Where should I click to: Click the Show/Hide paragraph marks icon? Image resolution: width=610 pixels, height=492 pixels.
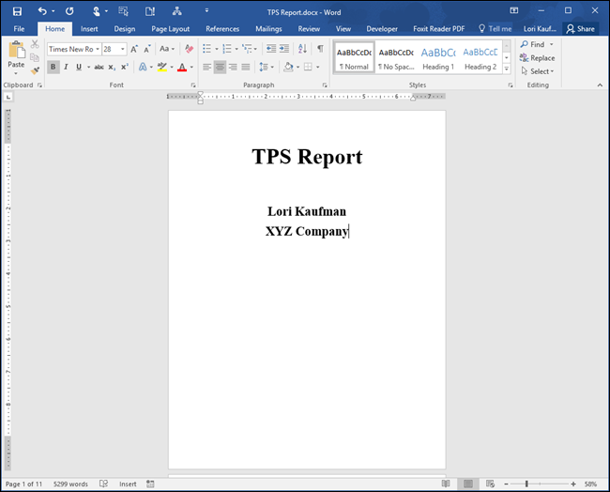point(320,48)
